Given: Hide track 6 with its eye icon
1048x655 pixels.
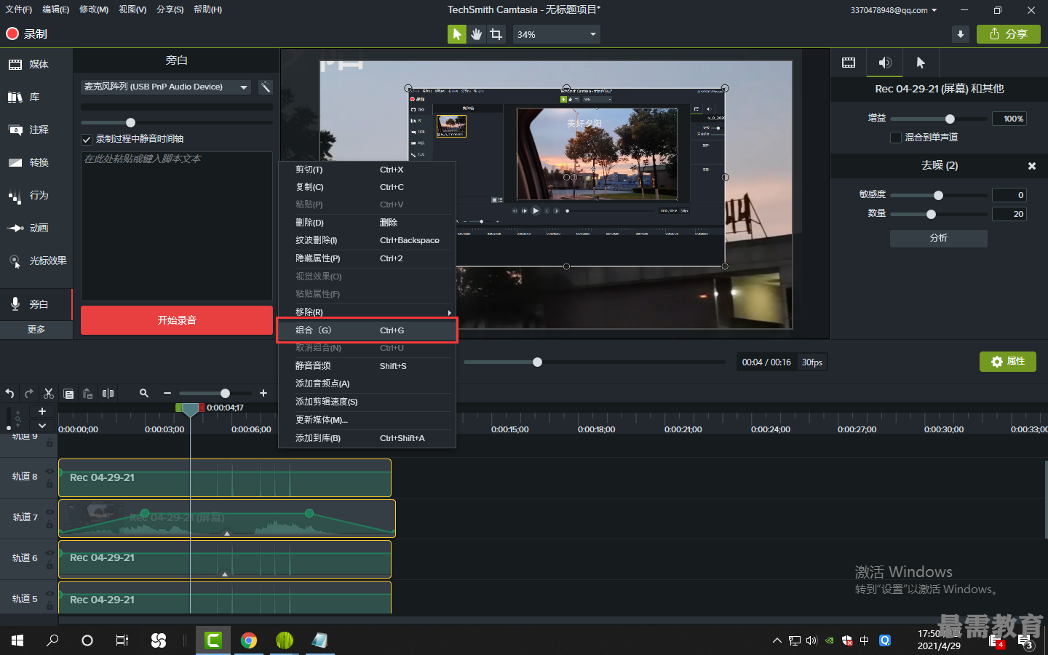Looking at the screenshot, I should pos(49,552).
